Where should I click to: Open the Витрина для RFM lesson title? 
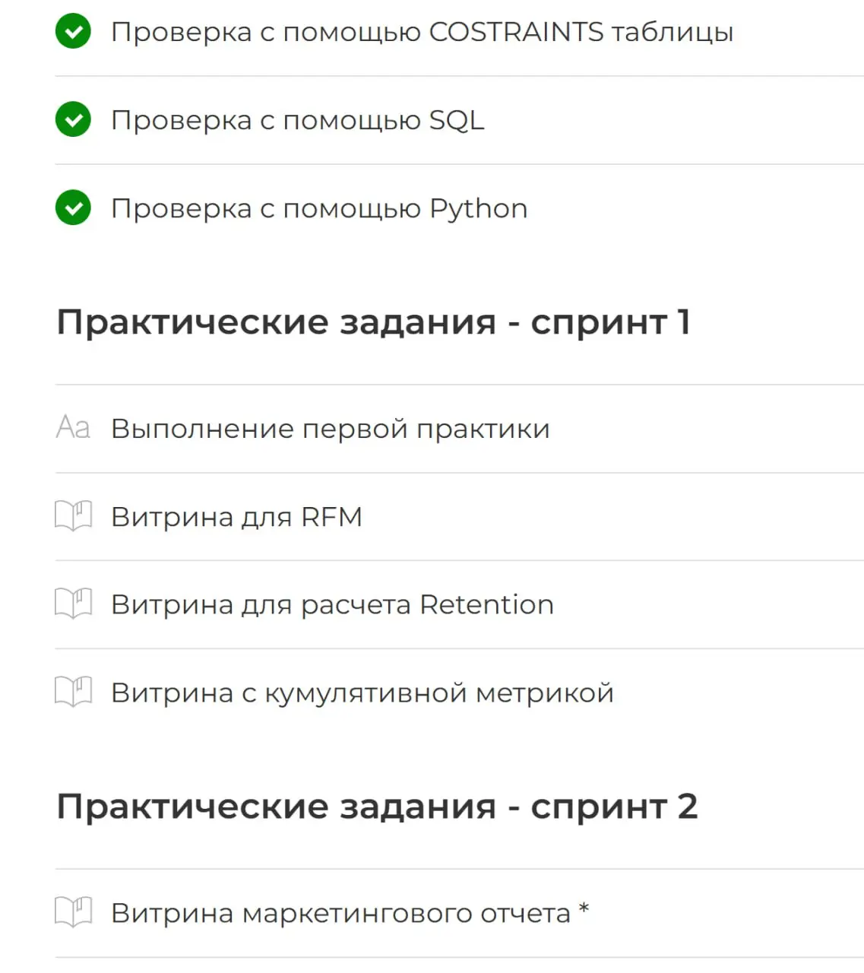pos(236,517)
